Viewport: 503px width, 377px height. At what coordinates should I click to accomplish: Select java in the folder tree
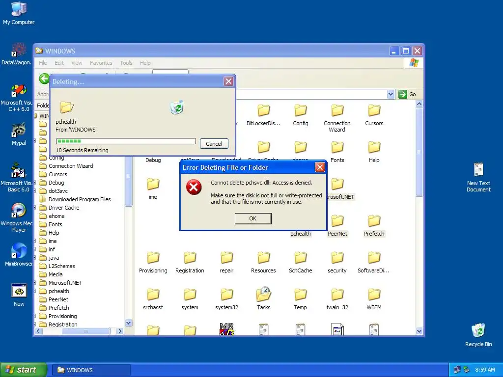click(54, 257)
